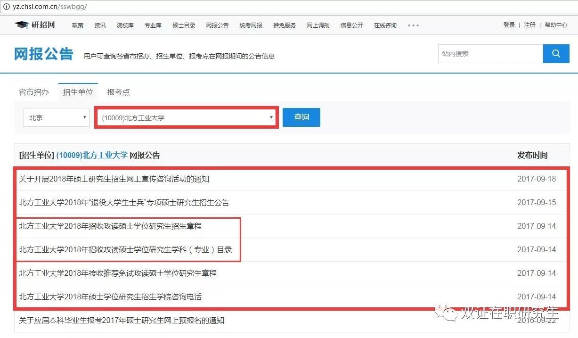Open the 退役大学生士兵 admissions announcement
The image size is (578, 338).
(124, 203)
